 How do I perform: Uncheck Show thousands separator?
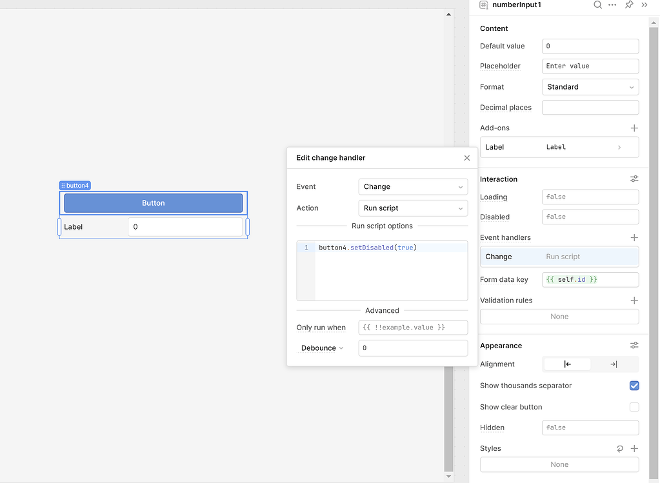tap(634, 386)
